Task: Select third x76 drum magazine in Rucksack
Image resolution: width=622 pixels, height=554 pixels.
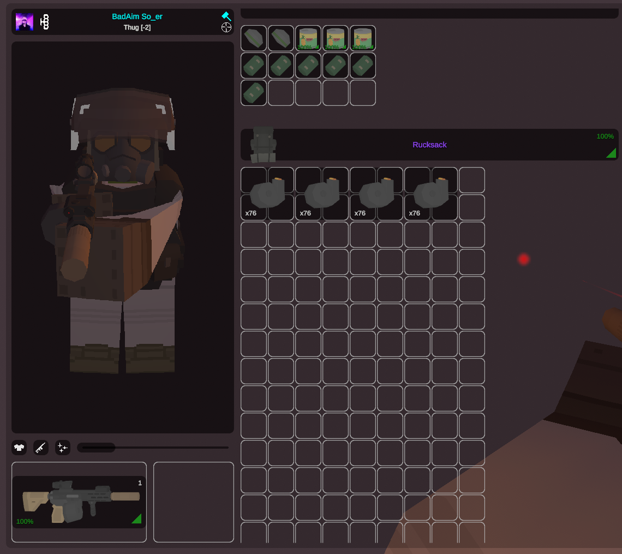Action: coord(376,194)
